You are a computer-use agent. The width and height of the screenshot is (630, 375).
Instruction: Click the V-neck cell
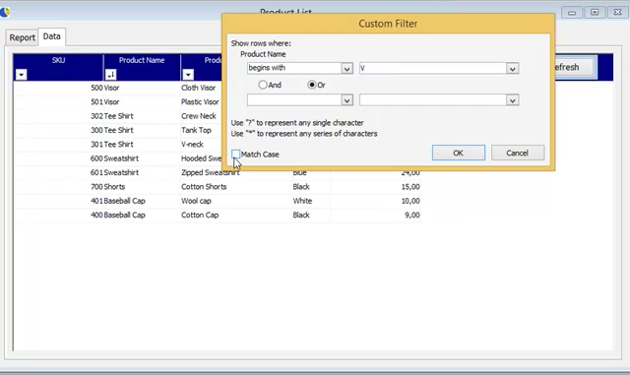[192, 144]
